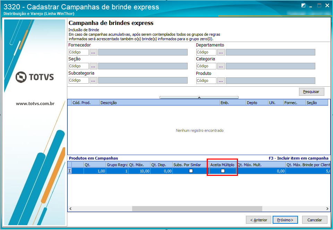Open Categoria lookup ellipsis button
The image size is (333, 230).
point(221,66)
